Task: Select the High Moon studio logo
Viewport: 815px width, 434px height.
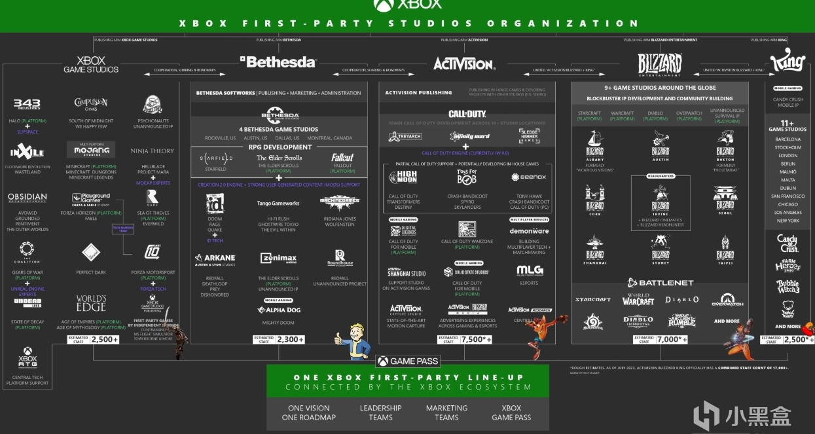Action: coord(403,177)
